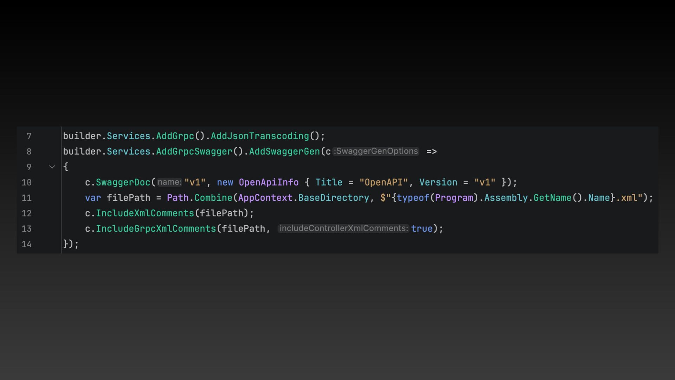This screenshot has width=675, height=380.
Task: Collapse the code block fold chevron
Action: point(52,167)
